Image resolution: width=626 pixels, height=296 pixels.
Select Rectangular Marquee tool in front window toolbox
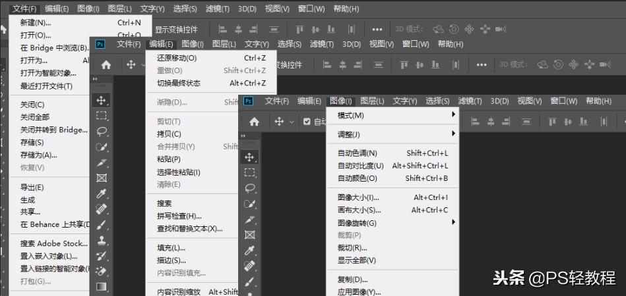250,172
